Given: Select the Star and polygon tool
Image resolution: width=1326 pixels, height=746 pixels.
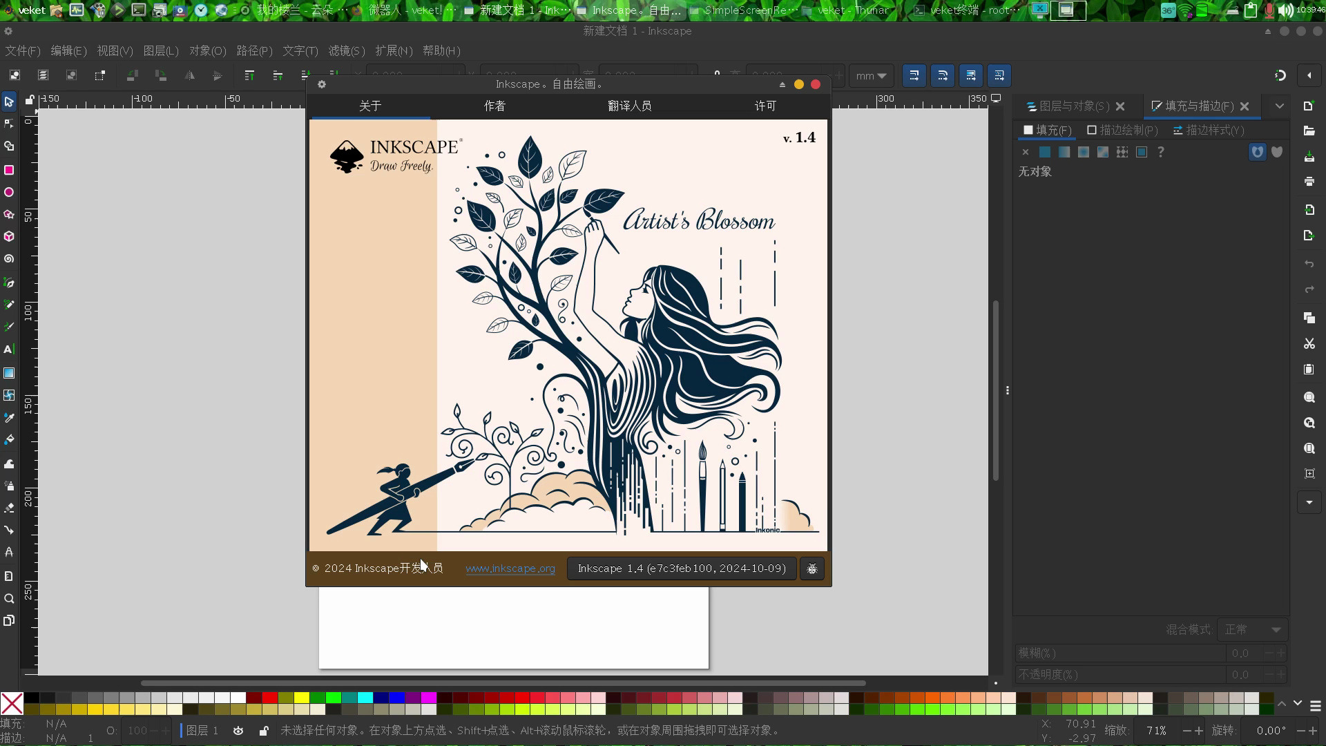Looking at the screenshot, I should coord(9,215).
